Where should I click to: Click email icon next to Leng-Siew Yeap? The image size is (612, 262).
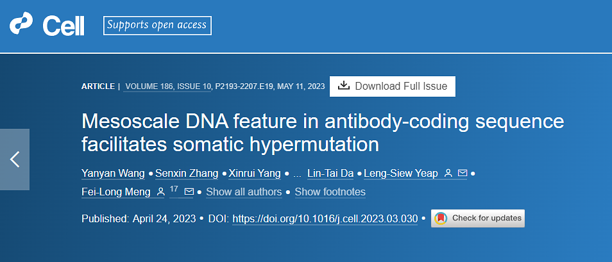463,173
